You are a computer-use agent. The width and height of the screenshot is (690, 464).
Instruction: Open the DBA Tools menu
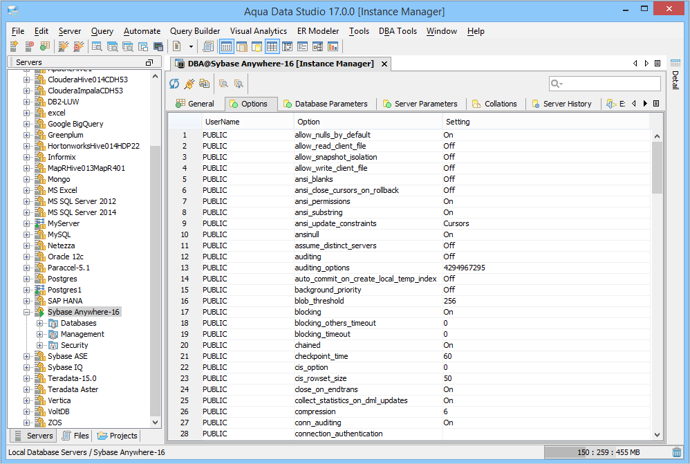398,31
